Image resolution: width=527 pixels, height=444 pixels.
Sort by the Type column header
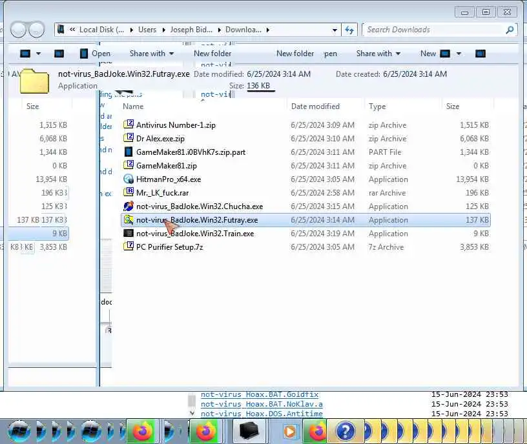(377, 106)
